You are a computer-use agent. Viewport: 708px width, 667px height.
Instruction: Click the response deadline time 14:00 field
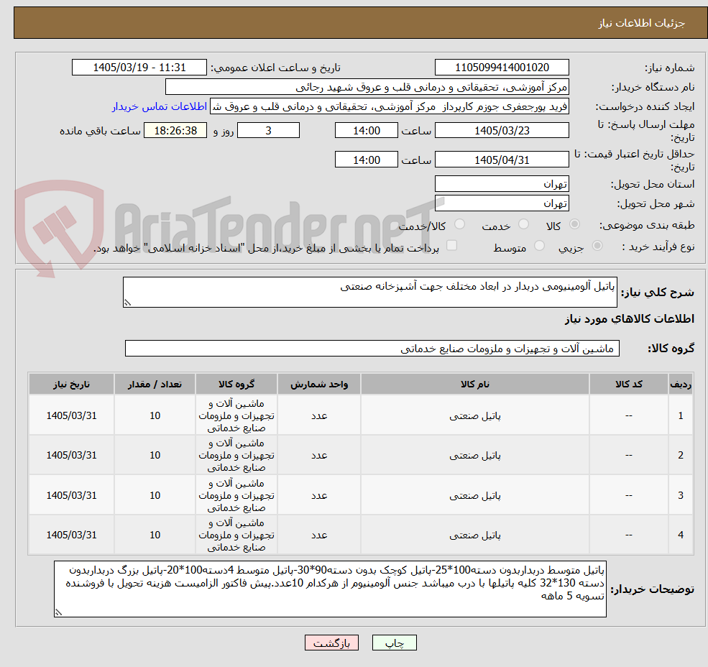366,131
